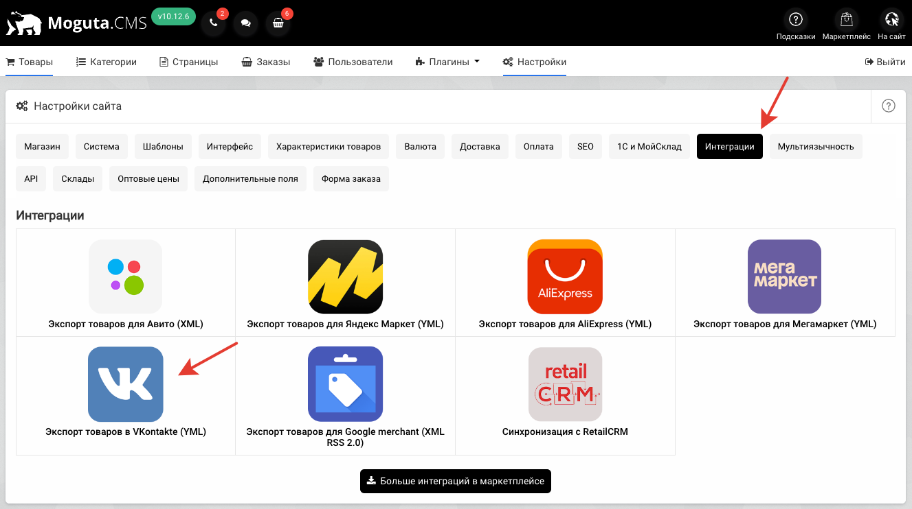Open the chat messages icon
This screenshot has height=509, width=912.
(246, 23)
